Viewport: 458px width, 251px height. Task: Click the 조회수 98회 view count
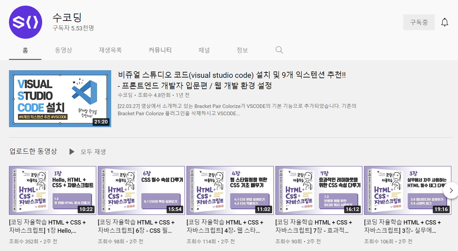point(111,241)
